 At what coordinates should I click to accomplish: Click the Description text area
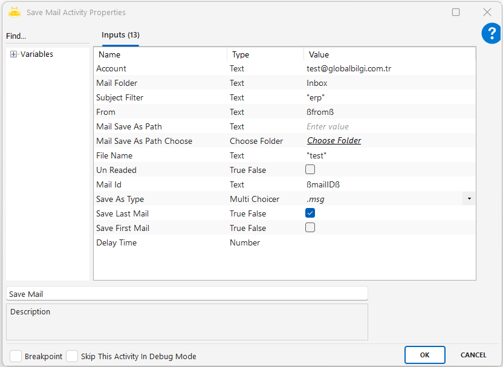(187, 322)
